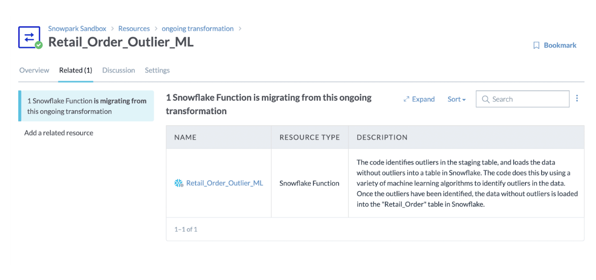Switch to the Overview tab

tap(34, 70)
